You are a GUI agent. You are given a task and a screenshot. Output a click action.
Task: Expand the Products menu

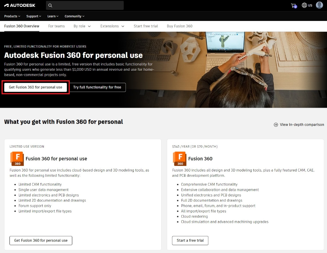(12, 16)
